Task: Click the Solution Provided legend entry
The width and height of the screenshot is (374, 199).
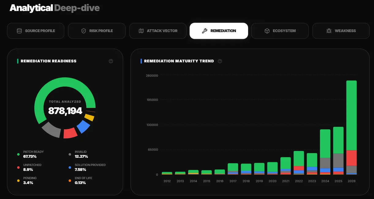Action: coord(87,168)
